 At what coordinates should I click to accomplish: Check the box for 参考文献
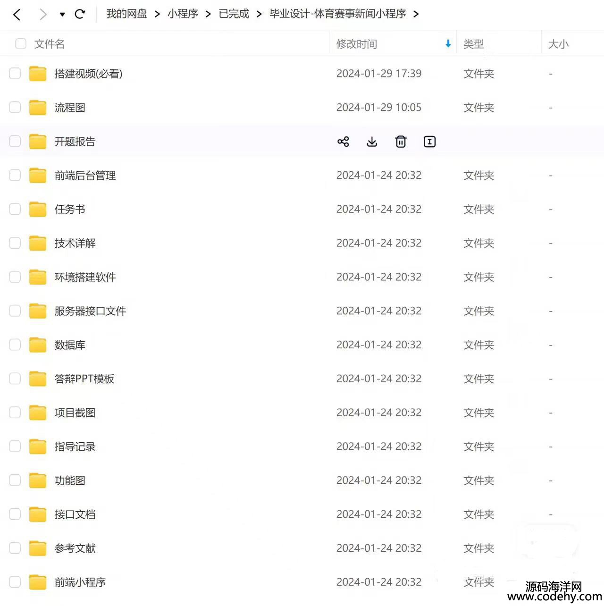[x=15, y=548]
